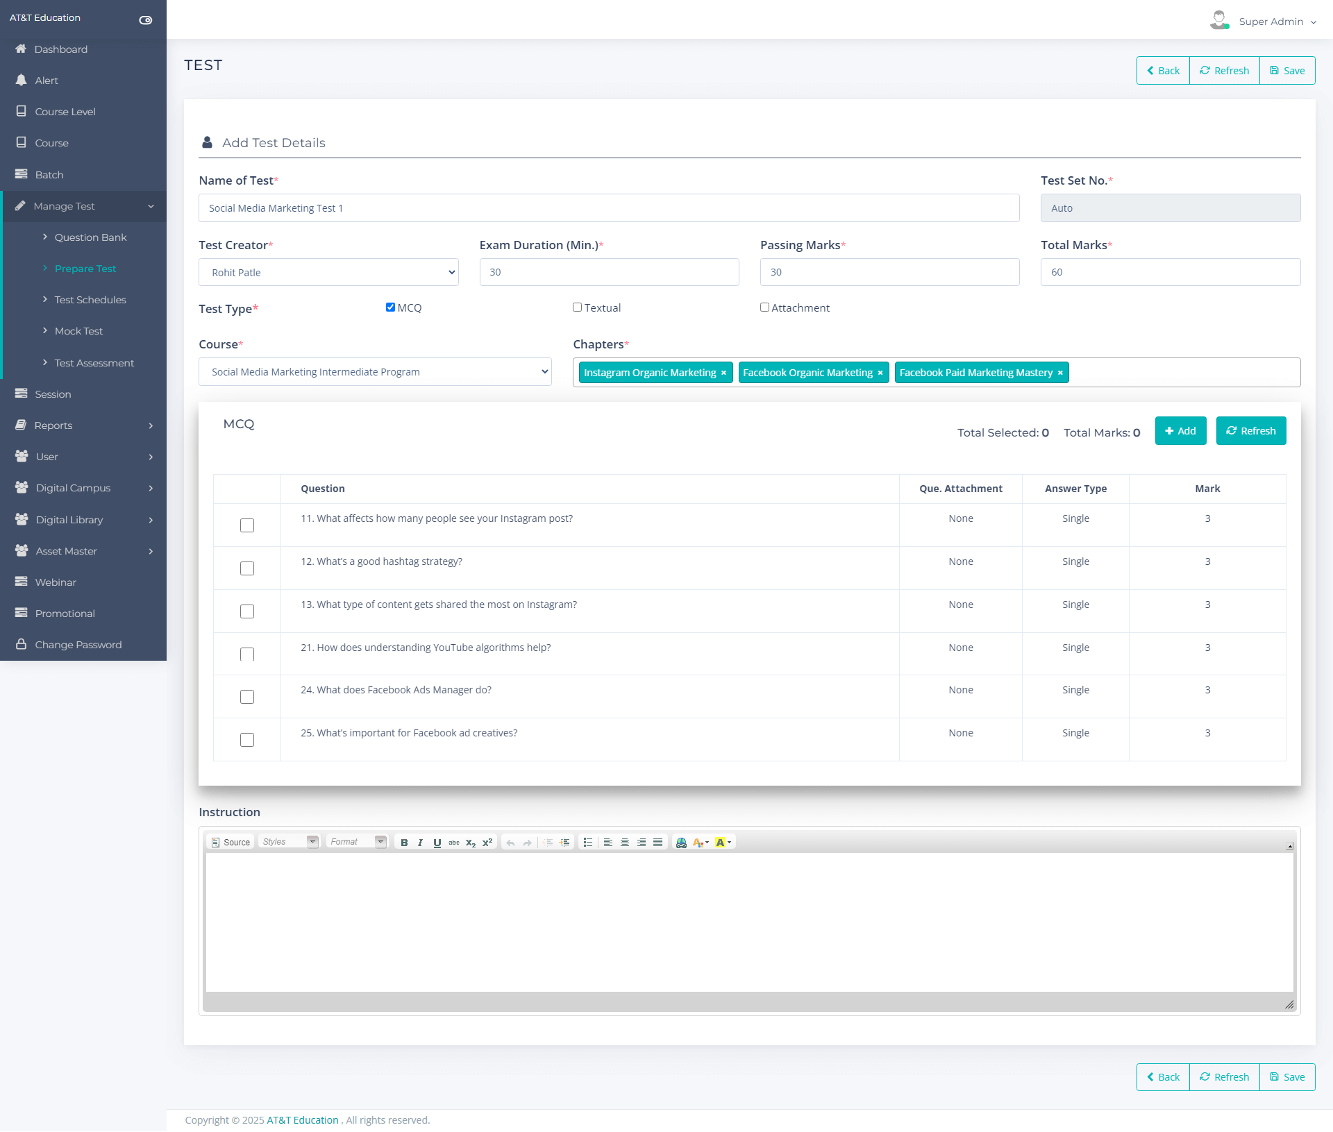Open Question Bank in sidebar
Screen dimensions: 1333x1132
(90, 237)
